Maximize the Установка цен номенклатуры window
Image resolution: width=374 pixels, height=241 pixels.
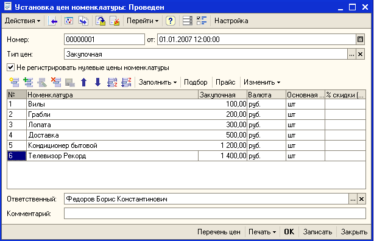tap(352, 7)
